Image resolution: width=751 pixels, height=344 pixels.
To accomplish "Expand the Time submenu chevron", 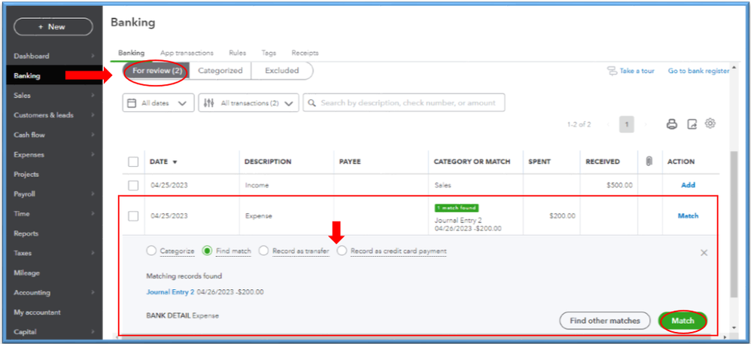I will [x=93, y=214].
